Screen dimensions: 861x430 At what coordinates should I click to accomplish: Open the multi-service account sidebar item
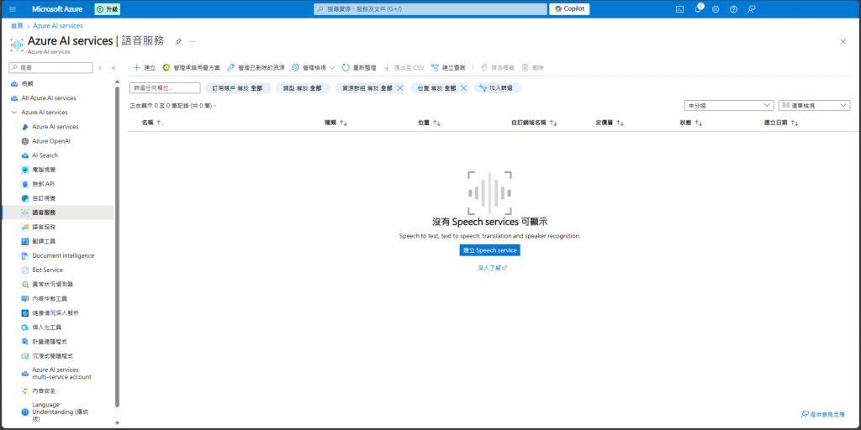(61, 373)
